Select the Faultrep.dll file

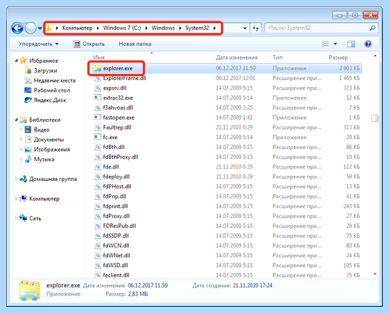coord(226,128)
